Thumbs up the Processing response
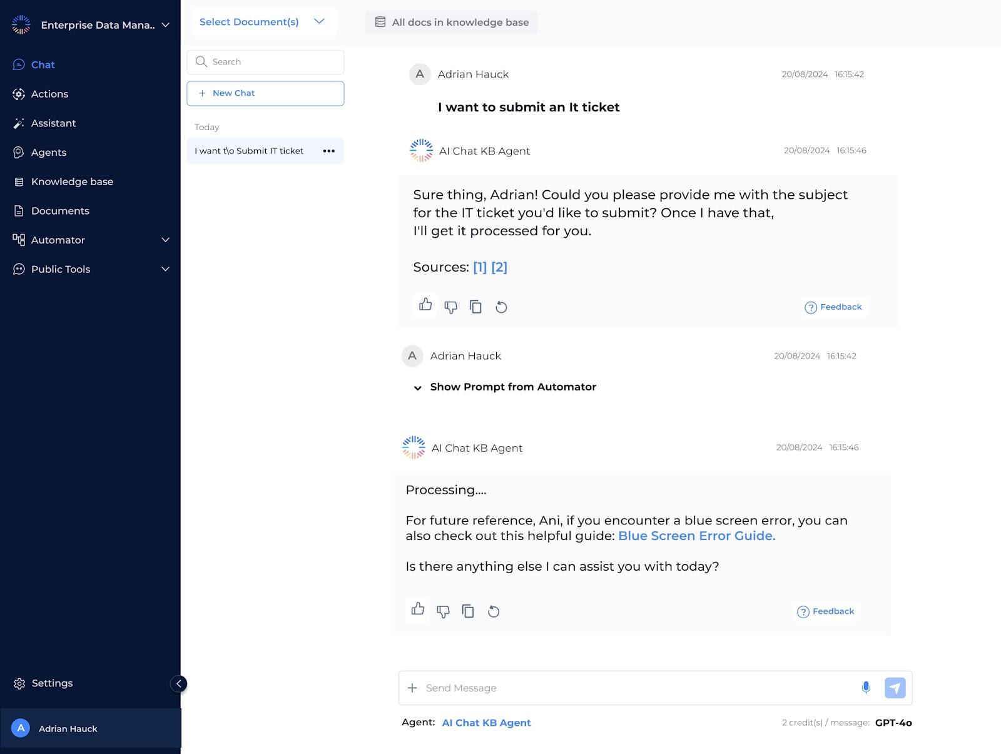The width and height of the screenshot is (1001, 754). point(418,609)
